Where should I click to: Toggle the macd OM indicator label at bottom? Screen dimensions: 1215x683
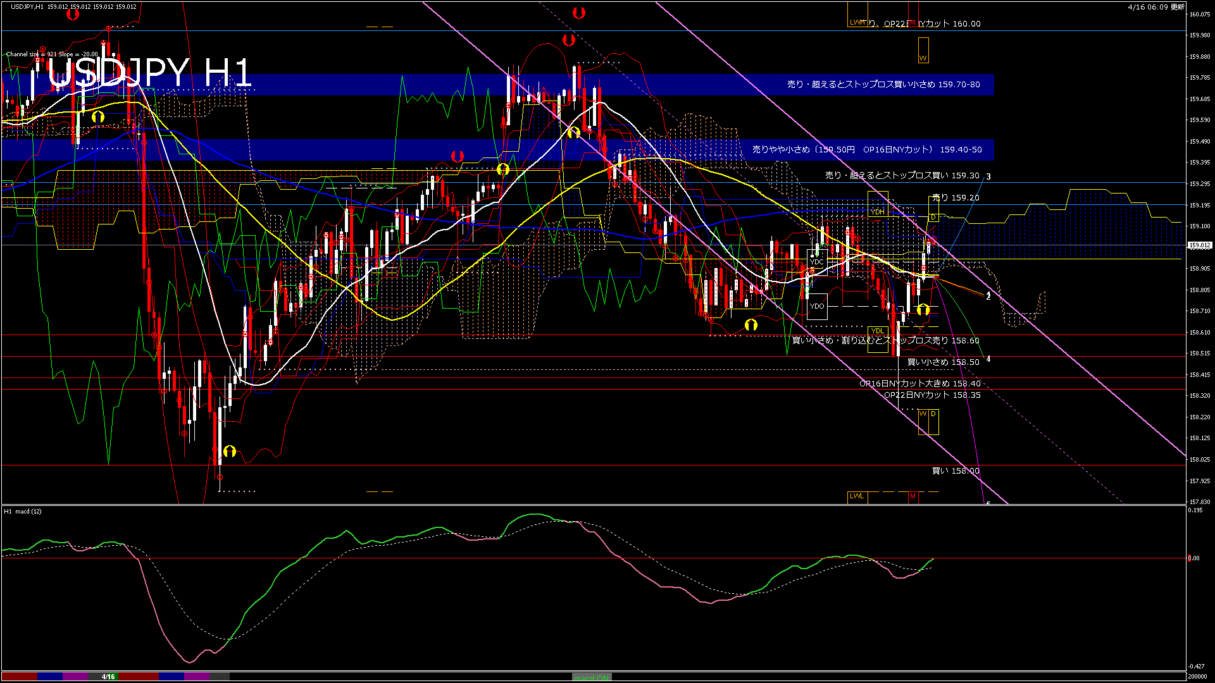tap(591, 678)
